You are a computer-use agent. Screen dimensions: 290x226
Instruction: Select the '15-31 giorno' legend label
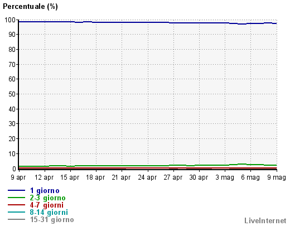[52, 219]
